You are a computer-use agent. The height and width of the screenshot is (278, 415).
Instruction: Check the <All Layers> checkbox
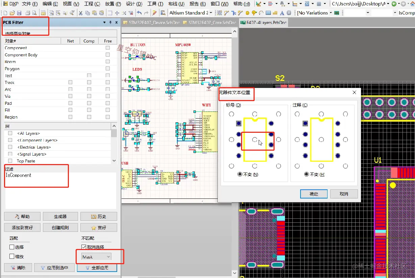[10, 133]
